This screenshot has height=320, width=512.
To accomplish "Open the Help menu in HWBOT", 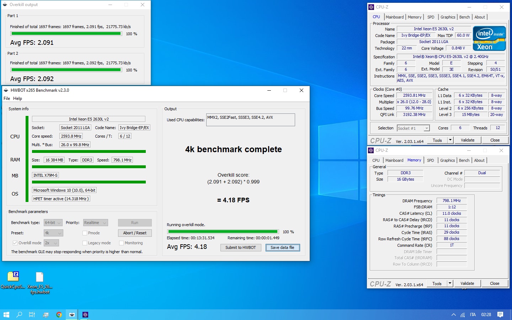I will coord(17,98).
